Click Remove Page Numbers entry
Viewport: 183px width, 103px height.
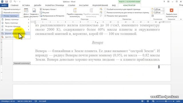click(x=15, y=37)
